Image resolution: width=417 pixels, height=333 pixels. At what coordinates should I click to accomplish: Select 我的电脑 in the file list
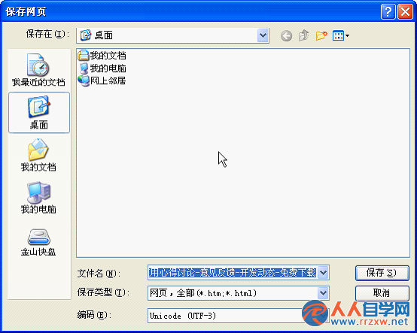(x=102, y=68)
